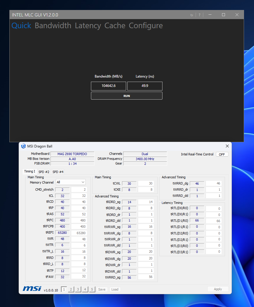The image size is (254, 307).
Task: Run the MLC quick benchmark
Action: (126, 96)
